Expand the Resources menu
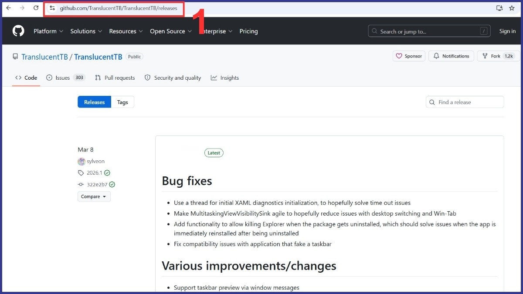The height and width of the screenshot is (294, 523). pyautogui.click(x=126, y=31)
